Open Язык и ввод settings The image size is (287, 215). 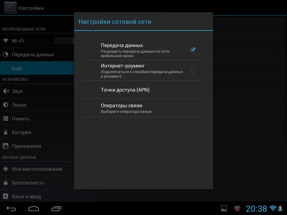click(26, 197)
